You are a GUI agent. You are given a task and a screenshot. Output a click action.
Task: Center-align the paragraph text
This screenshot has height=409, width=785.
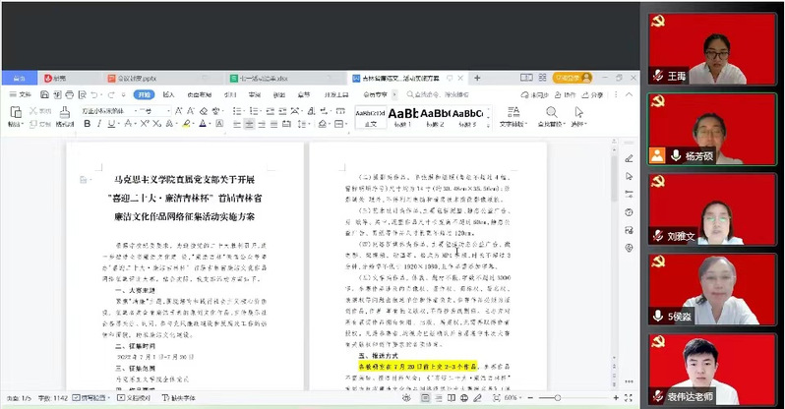(249, 125)
